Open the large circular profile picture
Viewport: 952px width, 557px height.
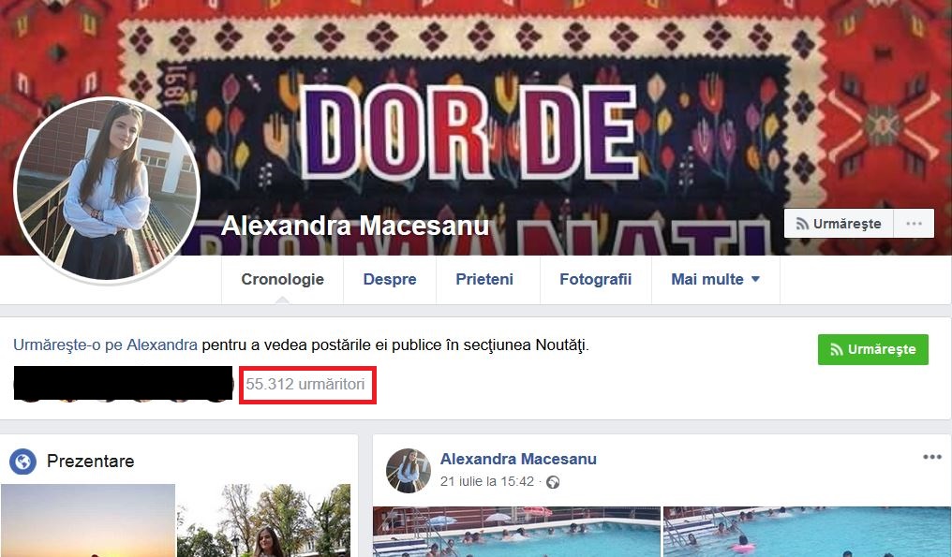coord(107,190)
